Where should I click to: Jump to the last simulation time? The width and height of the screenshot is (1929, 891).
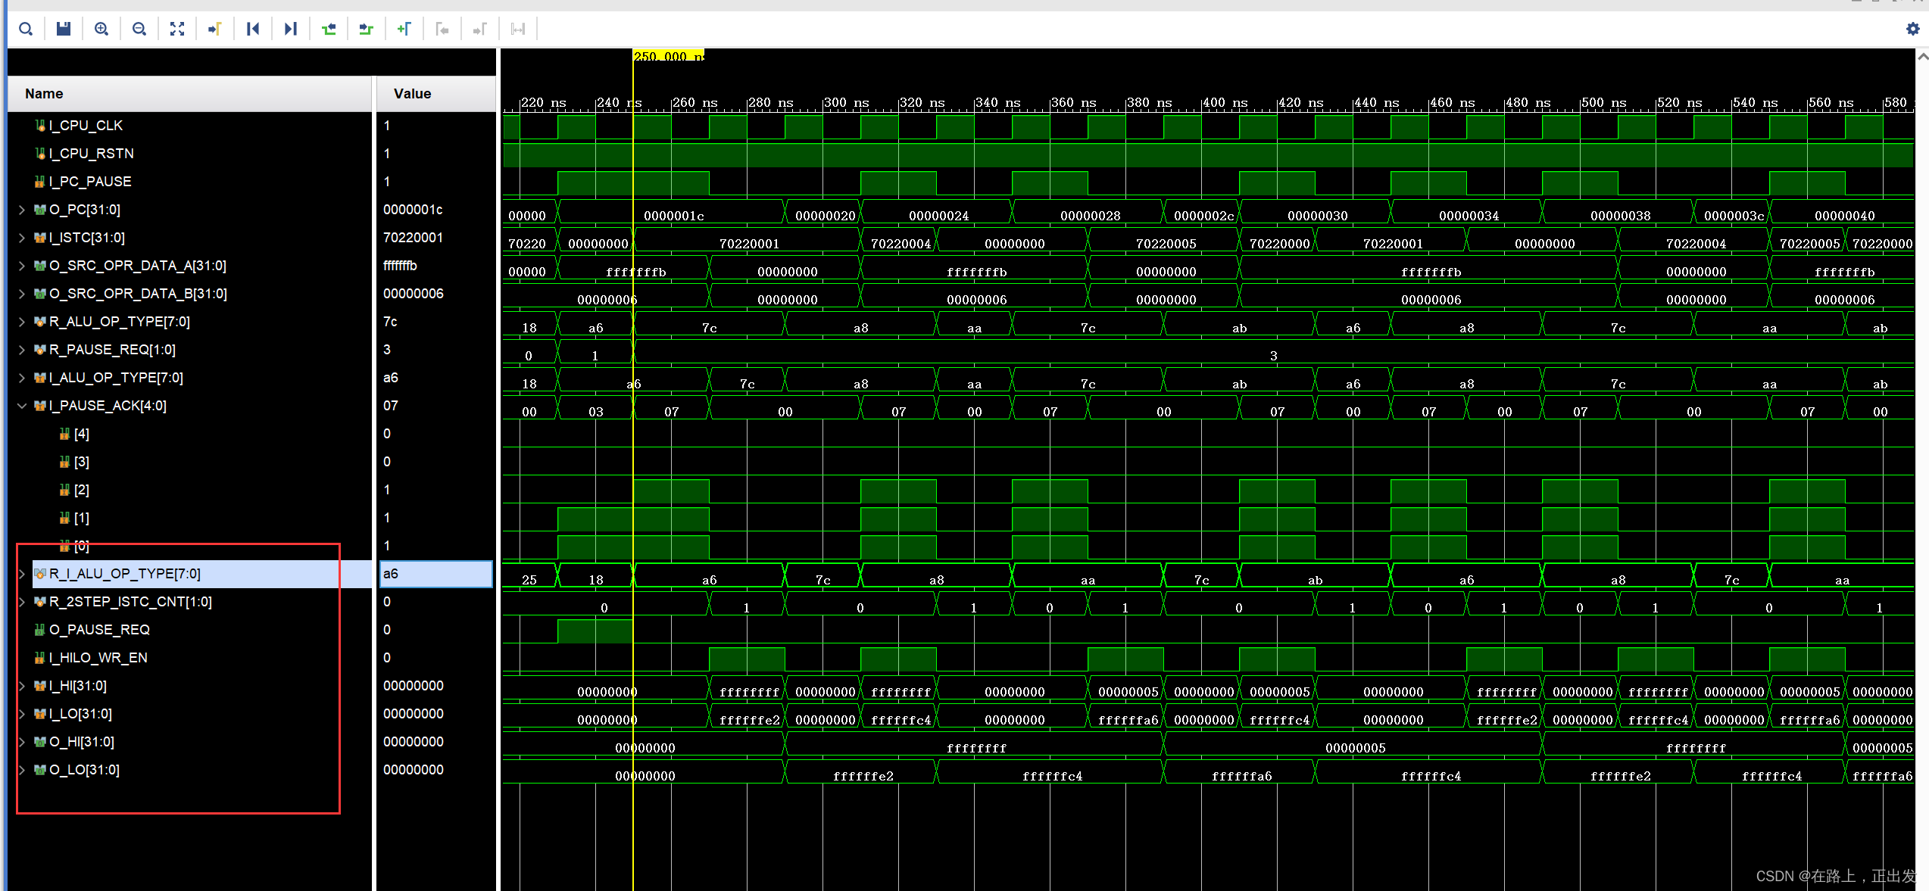coord(291,29)
